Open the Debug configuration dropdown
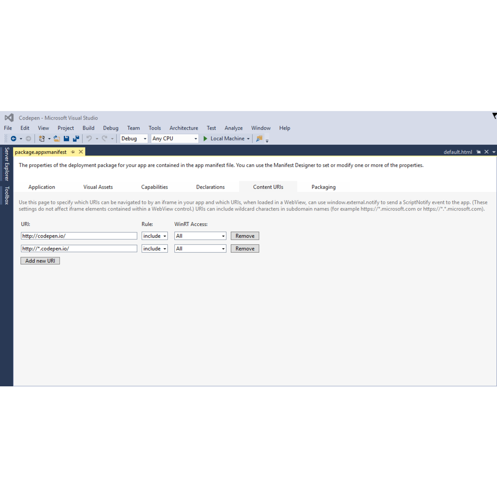 tap(134, 139)
